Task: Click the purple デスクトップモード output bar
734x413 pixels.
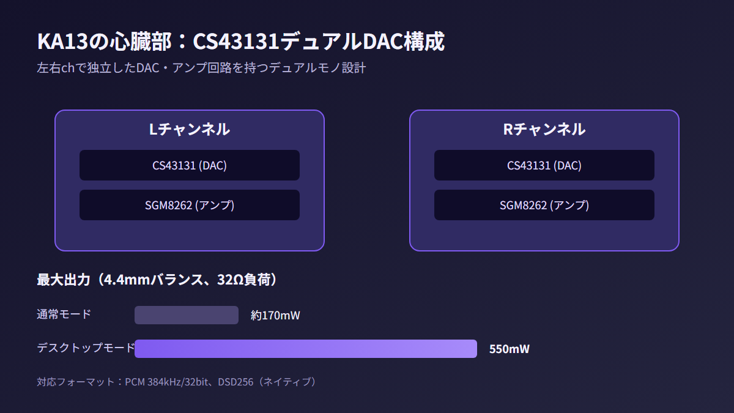Action: click(306, 349)
